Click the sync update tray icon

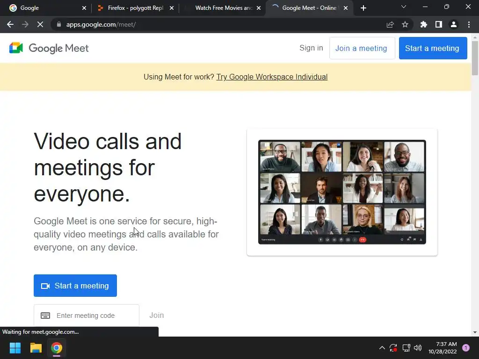click(393, 348)
